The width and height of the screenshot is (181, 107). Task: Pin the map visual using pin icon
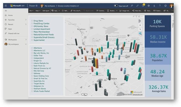[x=133, y=16]
